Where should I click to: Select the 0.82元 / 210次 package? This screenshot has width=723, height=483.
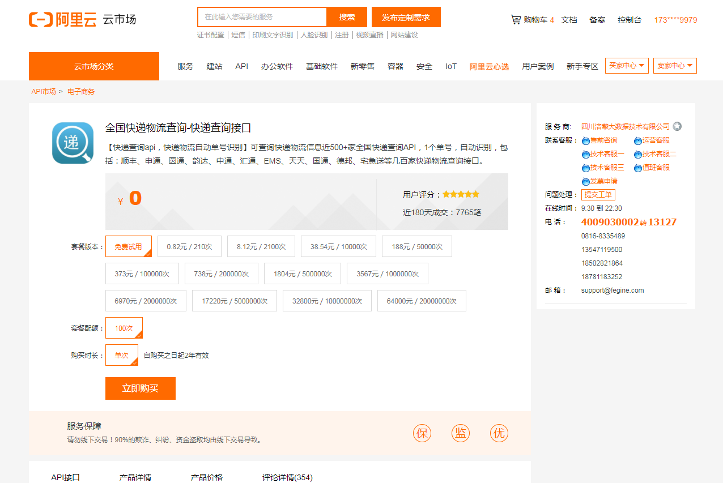pos(189,246)
